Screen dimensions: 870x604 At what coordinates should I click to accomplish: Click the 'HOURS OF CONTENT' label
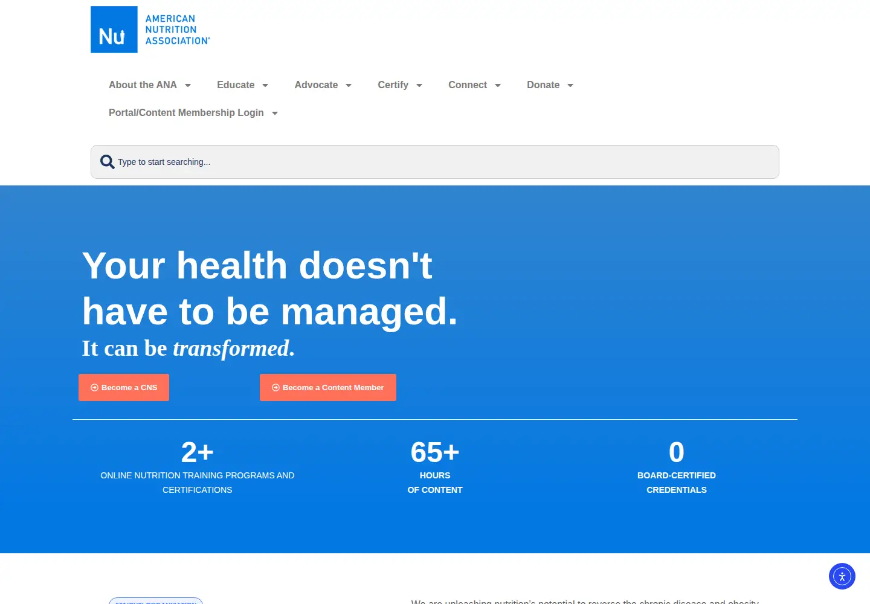(x=435, y=483)
